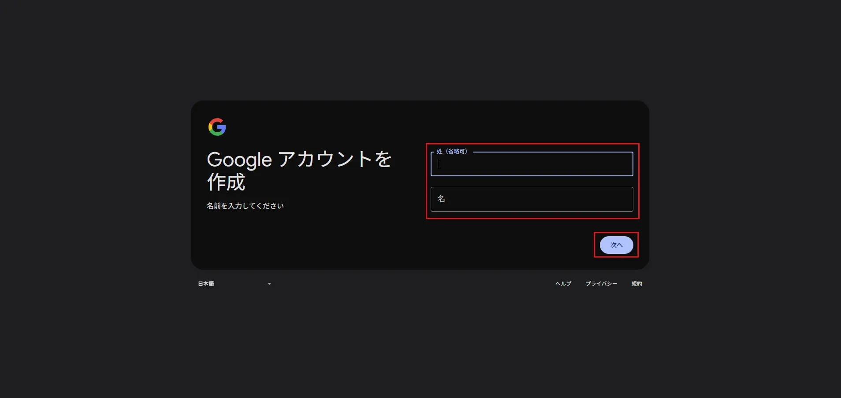Click the 次へ button
The height and width of the screenshot is (398, 841).
tap(616, 245)
